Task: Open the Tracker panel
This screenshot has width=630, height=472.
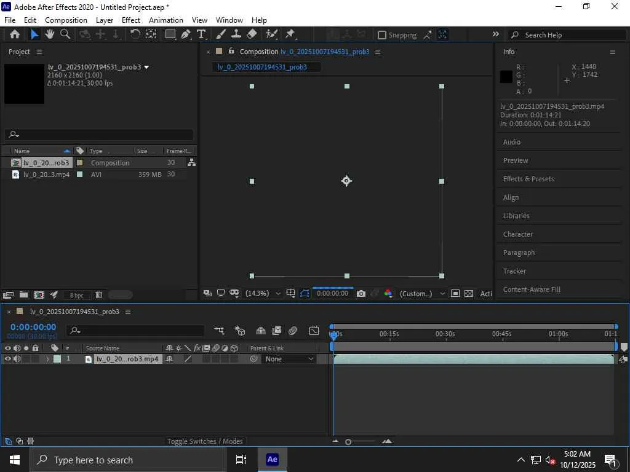Action: coord(514,271)
